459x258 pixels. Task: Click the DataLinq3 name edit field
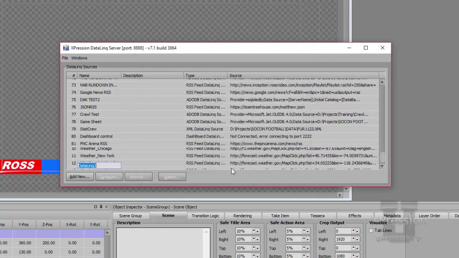[x=99, y=166]
